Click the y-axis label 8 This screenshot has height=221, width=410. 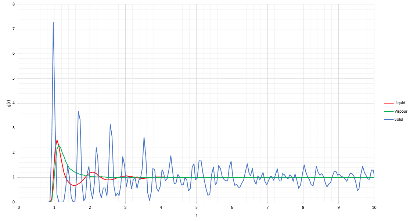click(14, 4)
